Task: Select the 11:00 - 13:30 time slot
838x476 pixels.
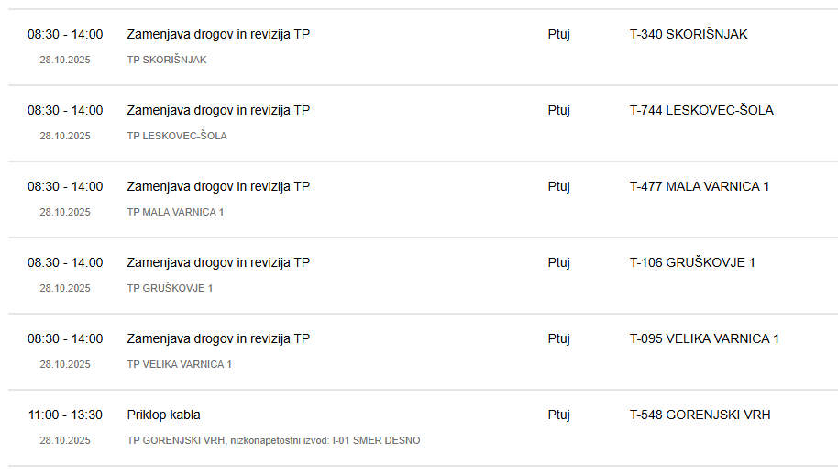Action: pos(65,415)
